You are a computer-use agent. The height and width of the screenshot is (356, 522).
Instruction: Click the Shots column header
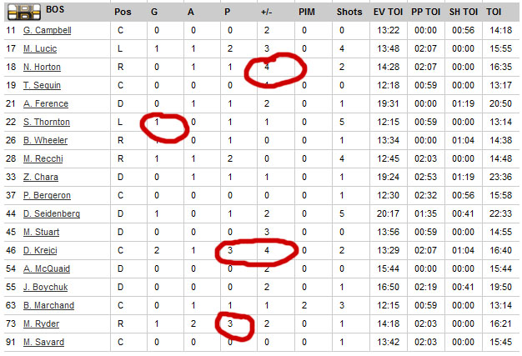point(349,12)
